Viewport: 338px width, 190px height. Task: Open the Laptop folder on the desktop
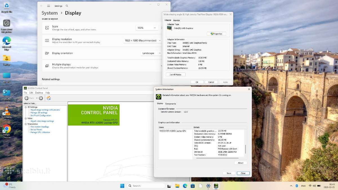[6, 60]
